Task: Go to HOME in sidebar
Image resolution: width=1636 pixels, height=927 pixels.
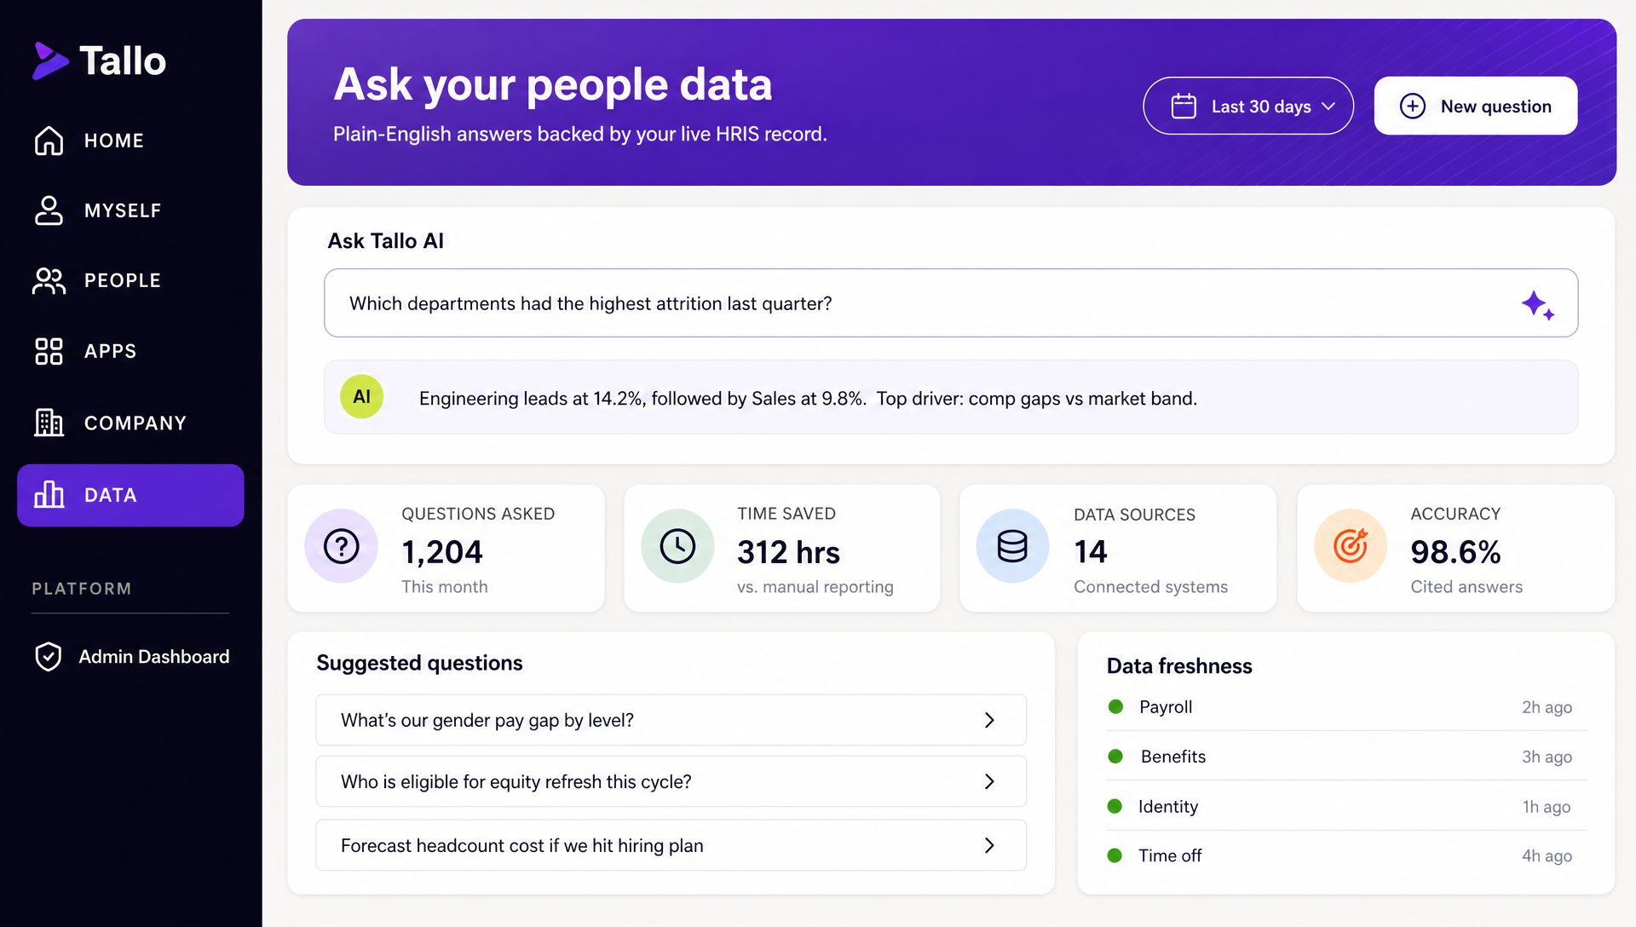Action: 130,141
